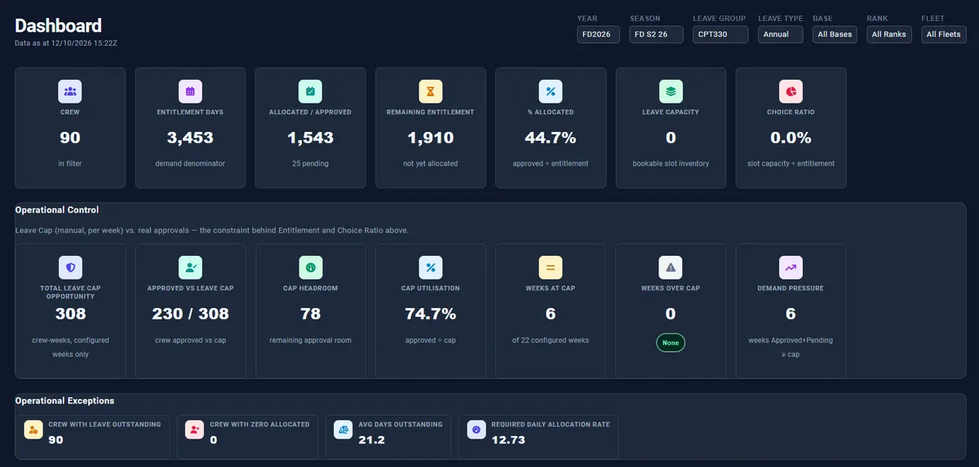This screenshot has height=467, width=979.
Task: Click the Weeks at Cap equals icon
Action: (x=551, y=267)
